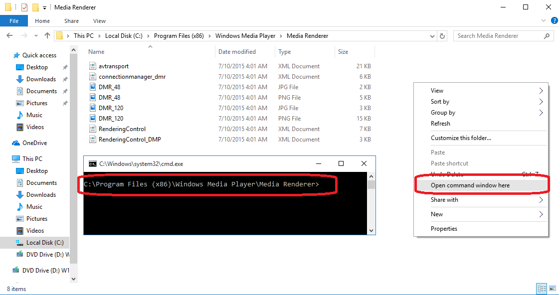Open DVD Drive (D:) under This PC

[43, 255]
